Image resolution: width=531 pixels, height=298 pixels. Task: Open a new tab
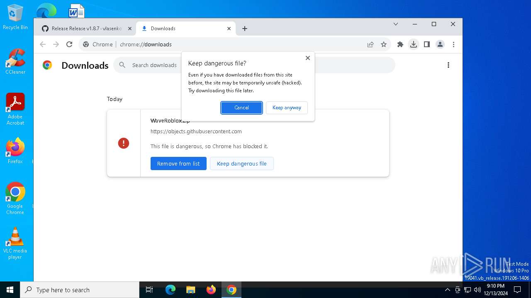click(x=245, y=29)
